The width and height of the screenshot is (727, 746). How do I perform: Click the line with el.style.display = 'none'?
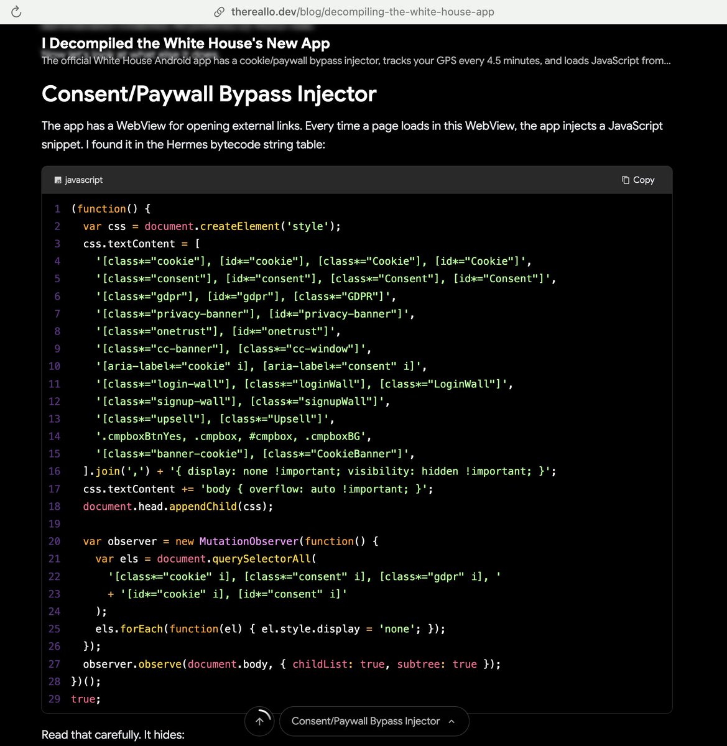tap(271, 629)
